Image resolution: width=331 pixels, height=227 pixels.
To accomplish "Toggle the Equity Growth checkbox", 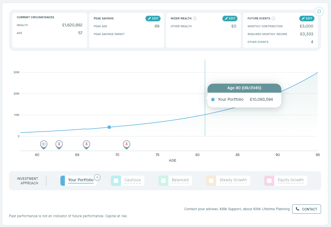I will click(269, 181).
